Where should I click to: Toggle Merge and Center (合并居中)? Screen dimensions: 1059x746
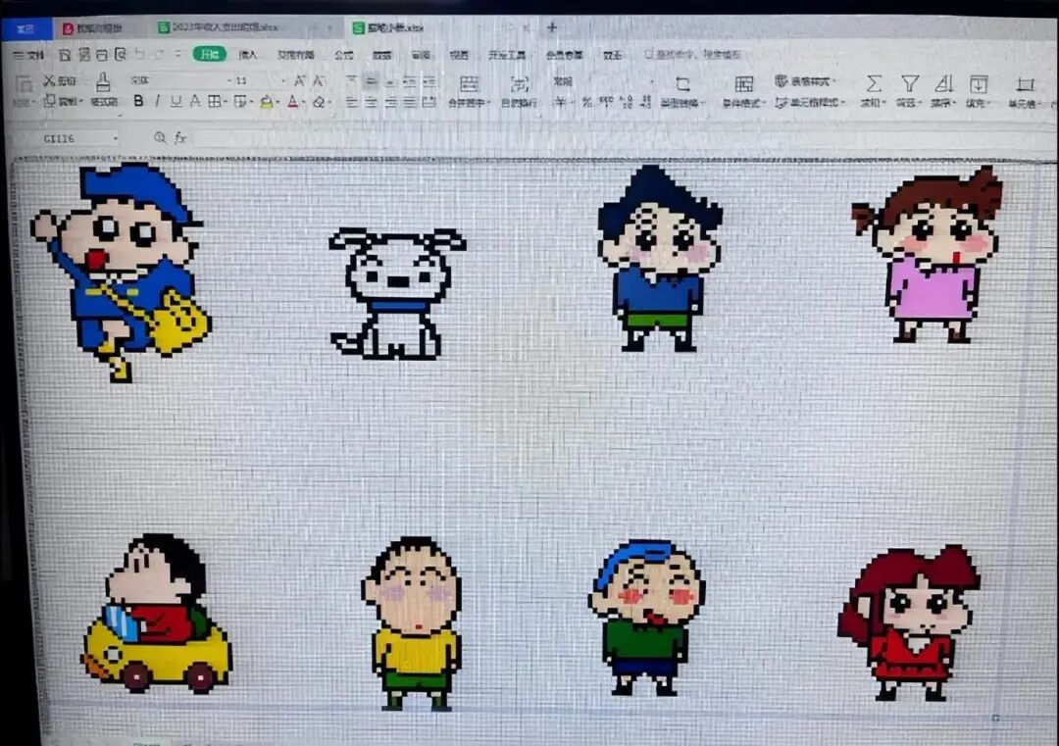tap(468, 90)
